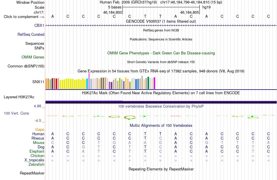Click the Common dbSNP(155) track label
The height and width of the screenshot is (180, 277).
click(x=26, y=66)
